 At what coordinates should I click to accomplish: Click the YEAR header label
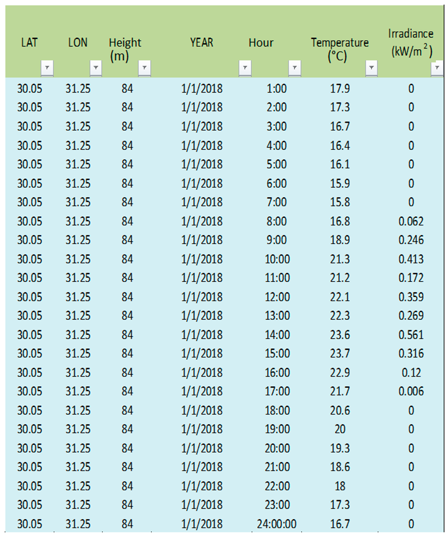click(201, 43)
